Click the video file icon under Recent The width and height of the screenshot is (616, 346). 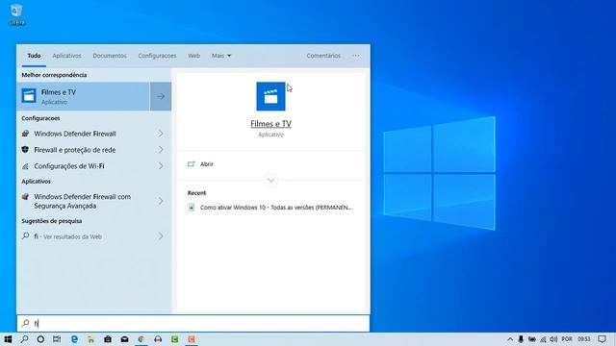click(192, 208)
